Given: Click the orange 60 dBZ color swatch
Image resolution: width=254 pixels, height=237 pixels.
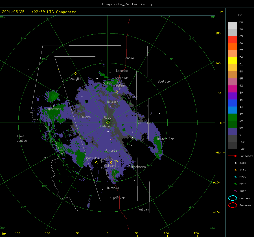Looking at the screenshot, I should pyautogui.click(x=233, y=47).
